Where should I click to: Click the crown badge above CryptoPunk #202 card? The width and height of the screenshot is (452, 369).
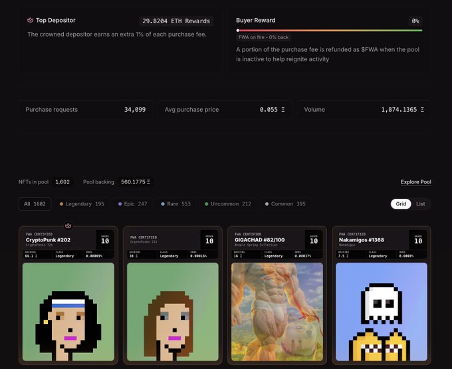coord(68,226)
